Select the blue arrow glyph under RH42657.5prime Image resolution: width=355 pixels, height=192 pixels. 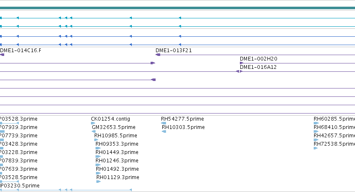tap(316, 140)
